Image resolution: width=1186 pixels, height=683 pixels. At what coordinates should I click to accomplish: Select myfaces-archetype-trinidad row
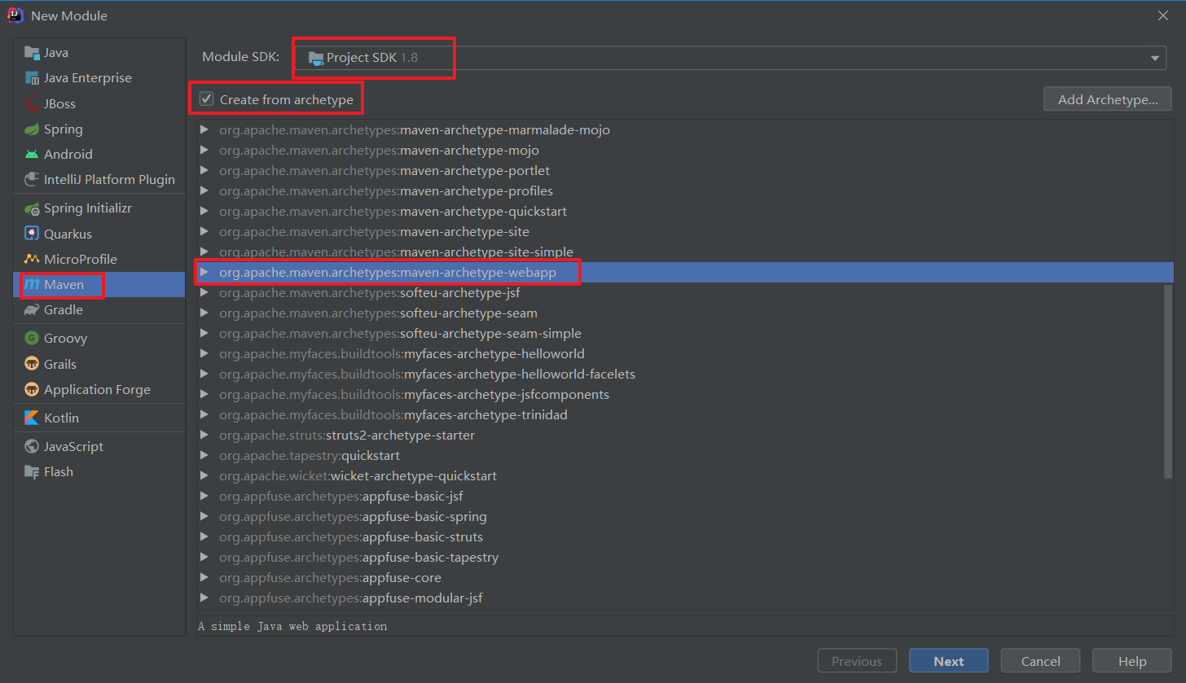[x=685, y=415]
